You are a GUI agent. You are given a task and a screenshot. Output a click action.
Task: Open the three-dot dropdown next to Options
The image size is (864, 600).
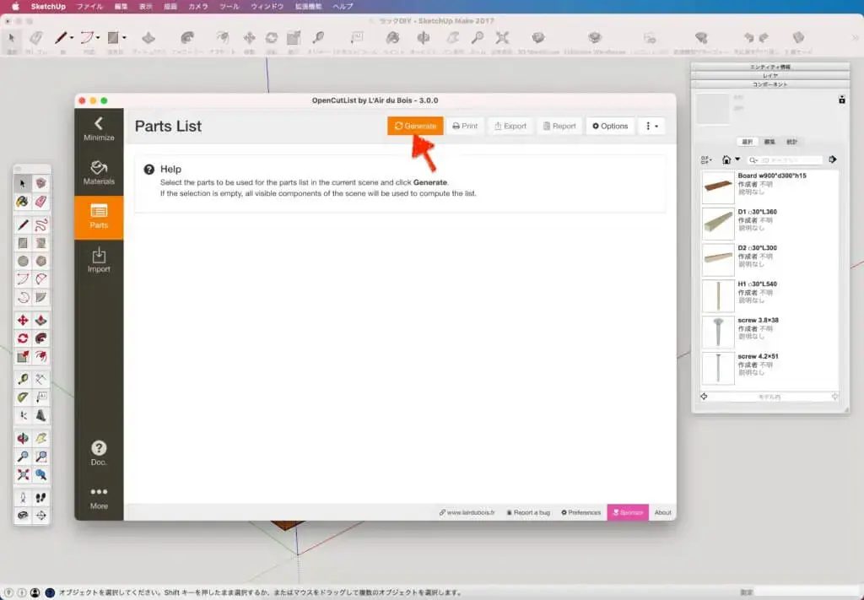(651, 126)
